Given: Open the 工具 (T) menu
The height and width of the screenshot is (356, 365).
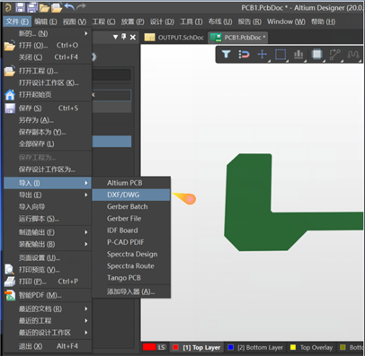Looking at the screenshot, I should (x=191, y=22).
